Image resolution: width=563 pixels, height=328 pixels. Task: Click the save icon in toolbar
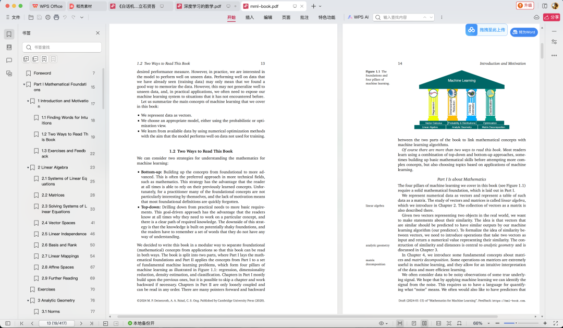coord(39,17)
